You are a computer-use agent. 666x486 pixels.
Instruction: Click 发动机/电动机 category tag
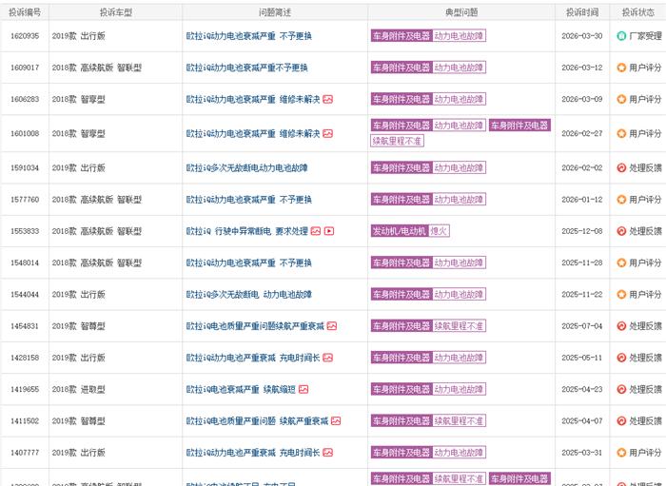(x=400, y=231)
